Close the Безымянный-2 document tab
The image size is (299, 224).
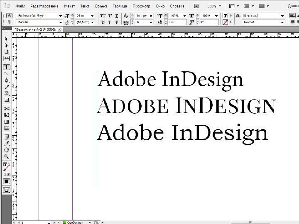pos(60,29)
